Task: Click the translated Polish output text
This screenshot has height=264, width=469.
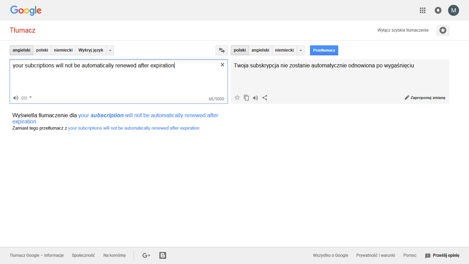Action: (324, 66)
